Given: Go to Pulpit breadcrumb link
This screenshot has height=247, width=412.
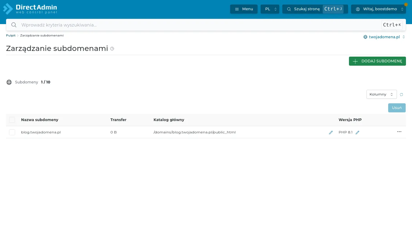Looking at the screenshot, I should (x=11, y=36).
